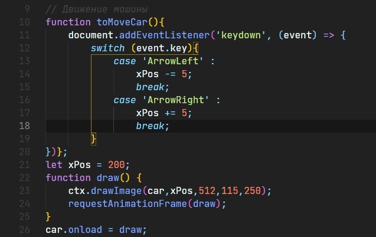Click the addEventListener method call
Viewport: 376px width, 237px height.
164,35
